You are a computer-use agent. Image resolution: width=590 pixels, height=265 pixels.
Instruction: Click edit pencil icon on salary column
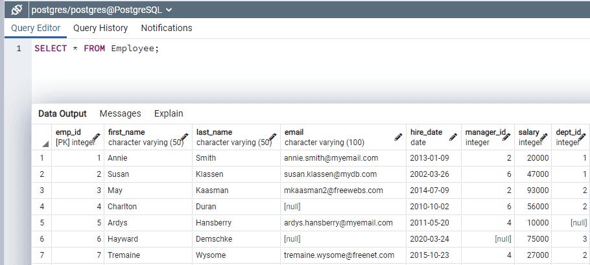point(545,137)
